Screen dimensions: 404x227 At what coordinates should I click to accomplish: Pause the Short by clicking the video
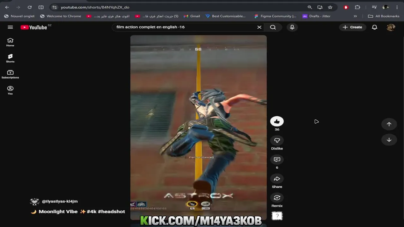click(x=199, y=127)
